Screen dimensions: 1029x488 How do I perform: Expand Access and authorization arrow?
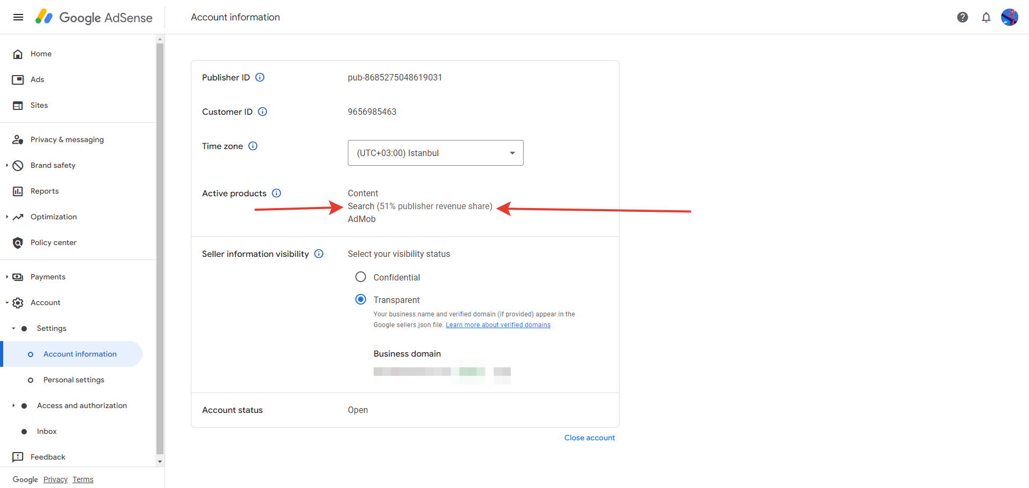(x=13, y=405)
